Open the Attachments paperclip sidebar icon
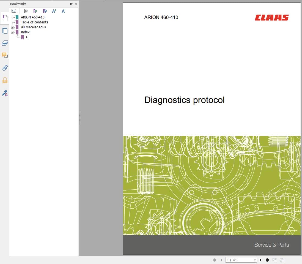302x264 pixels. 5,68
